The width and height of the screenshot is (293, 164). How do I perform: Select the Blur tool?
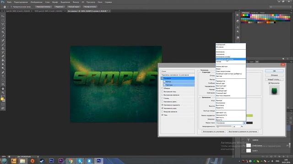(x=3, y=64)
